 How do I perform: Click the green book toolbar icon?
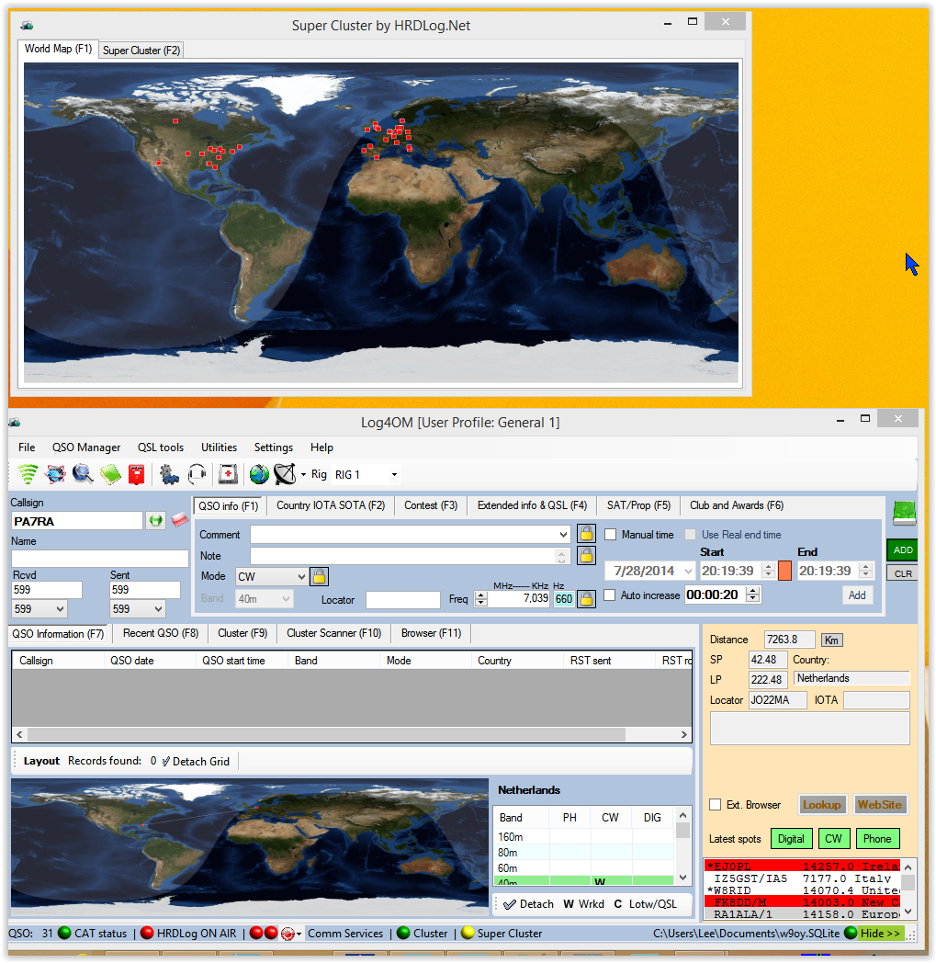pyautogui.click(x=110, y=474)
